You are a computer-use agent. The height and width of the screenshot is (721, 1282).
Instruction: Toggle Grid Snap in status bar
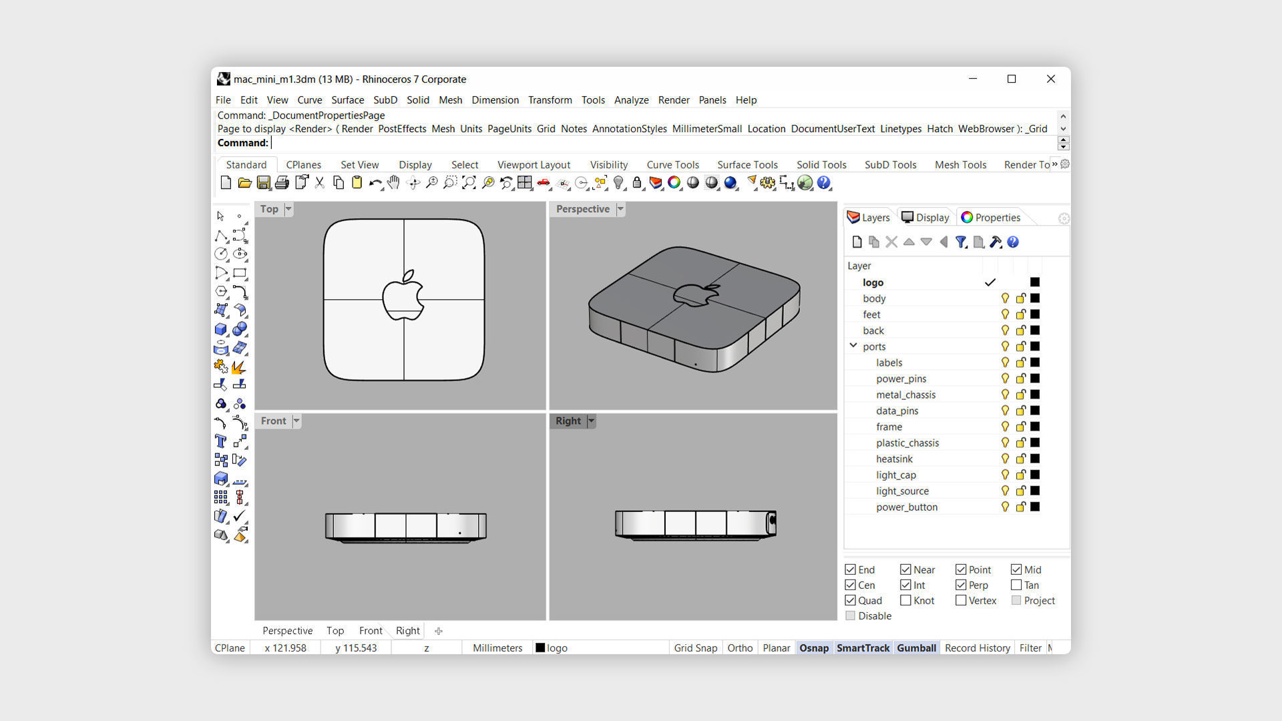pyautogui.click(x=695, y=648)
